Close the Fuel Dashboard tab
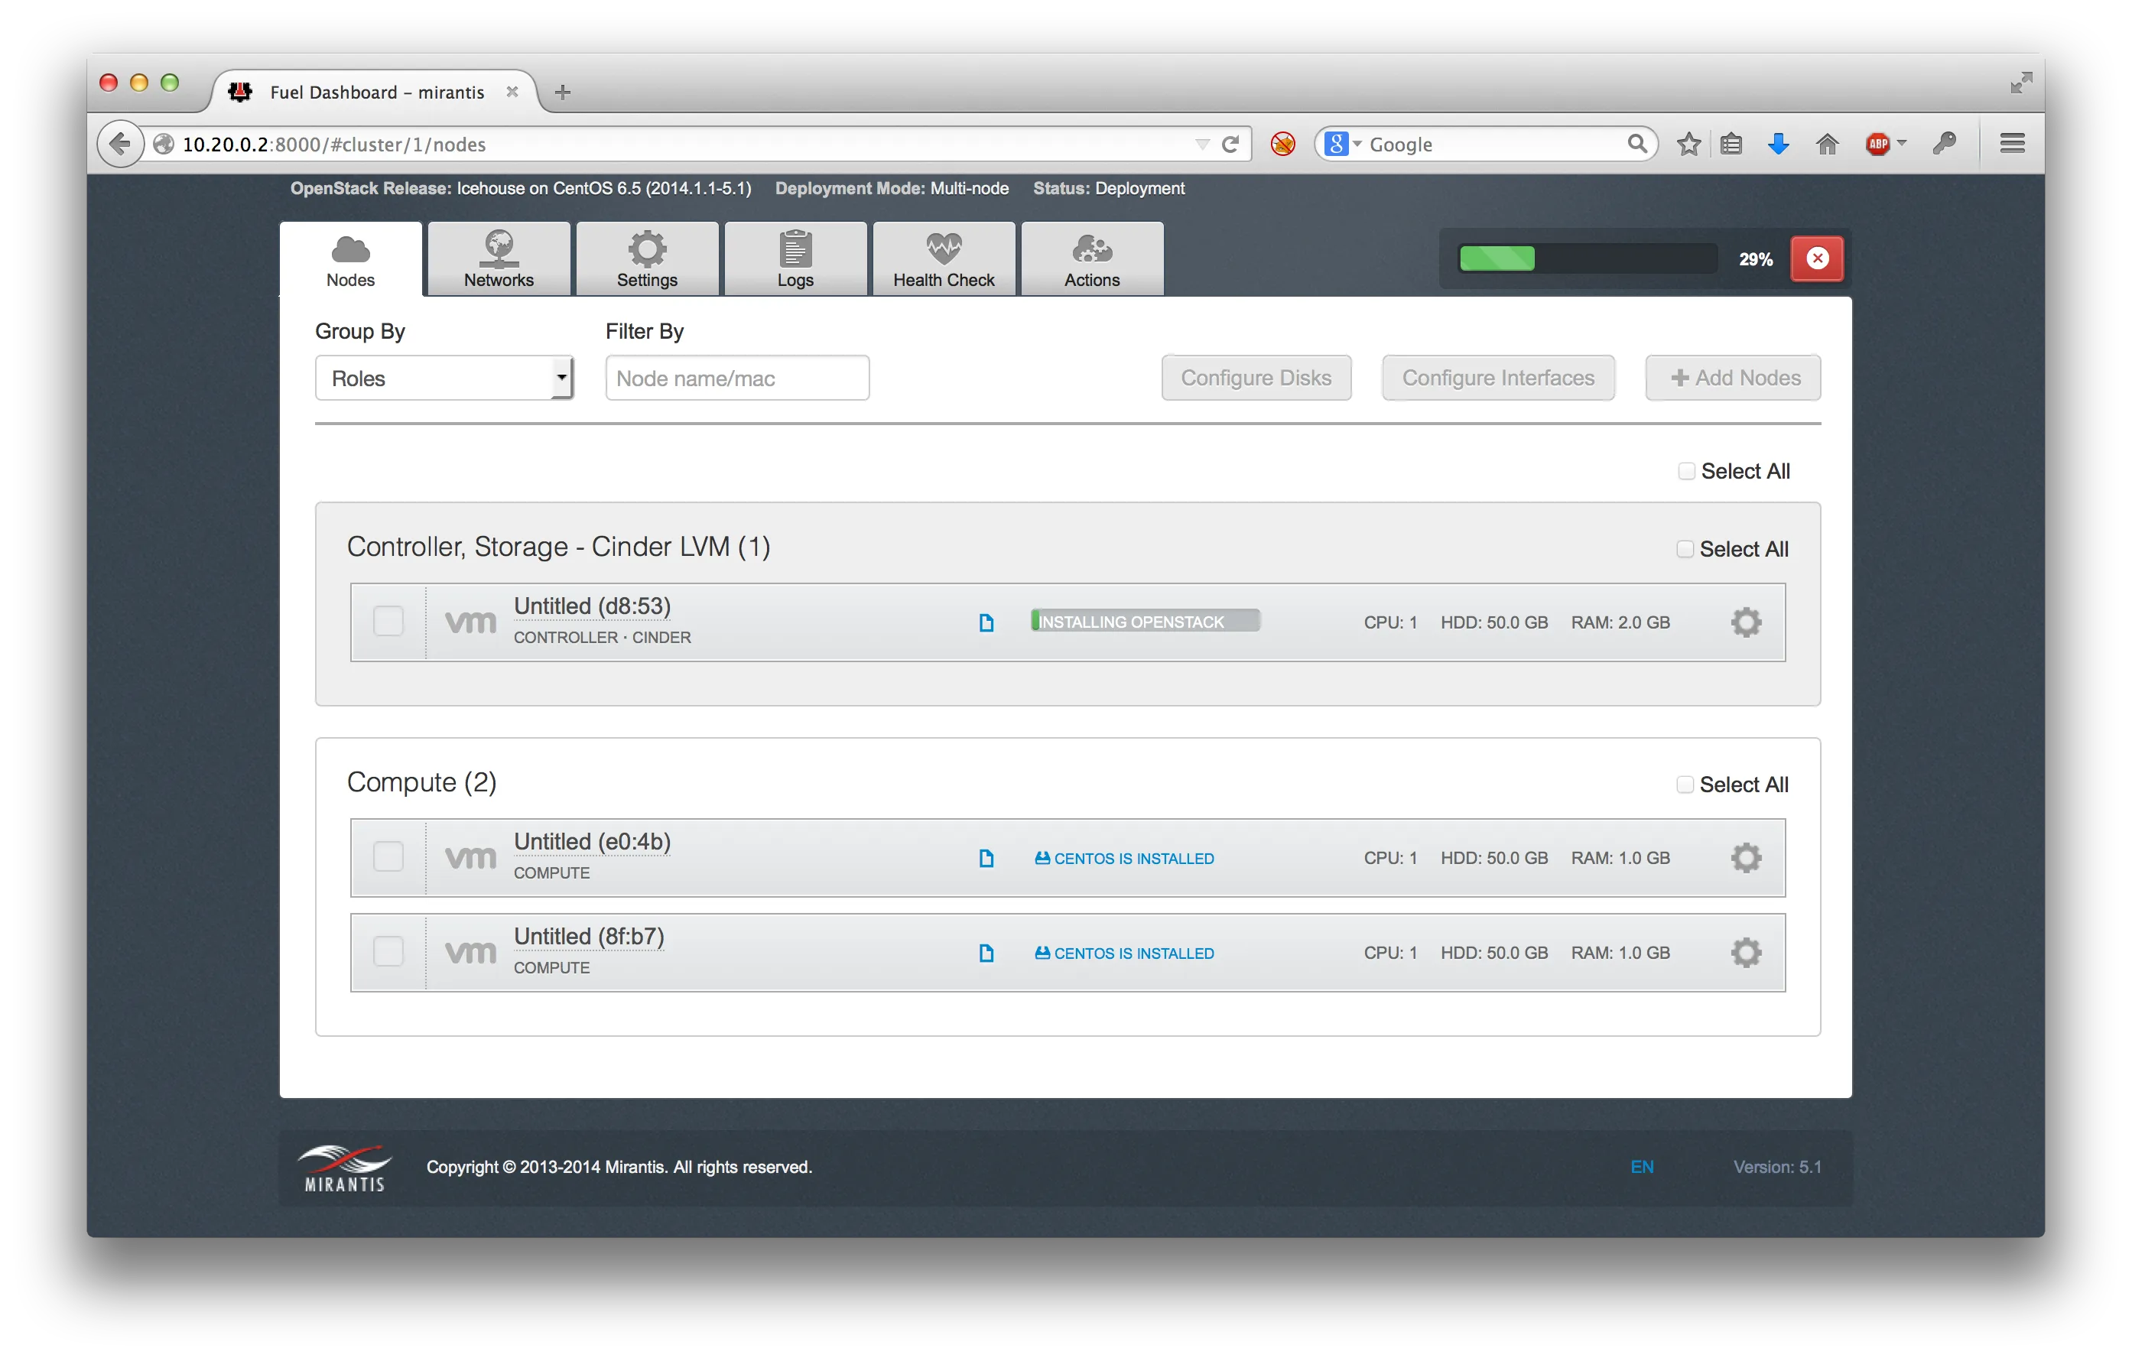 pos(512,92)
